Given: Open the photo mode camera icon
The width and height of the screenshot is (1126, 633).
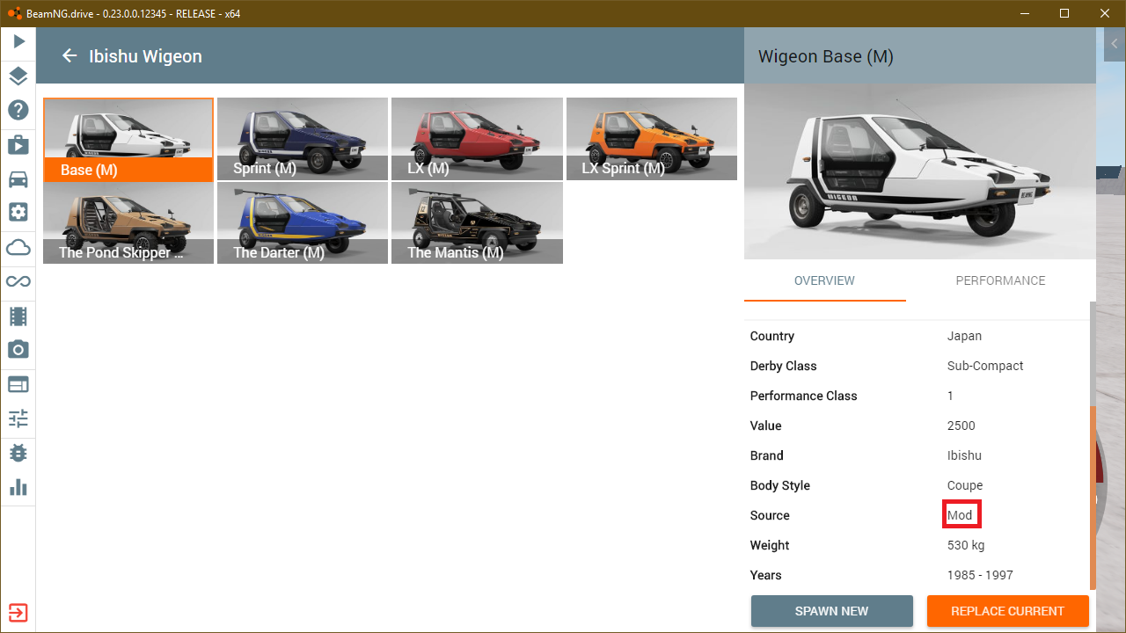Looking at the screenshot, I should click(x=18, y=350).
